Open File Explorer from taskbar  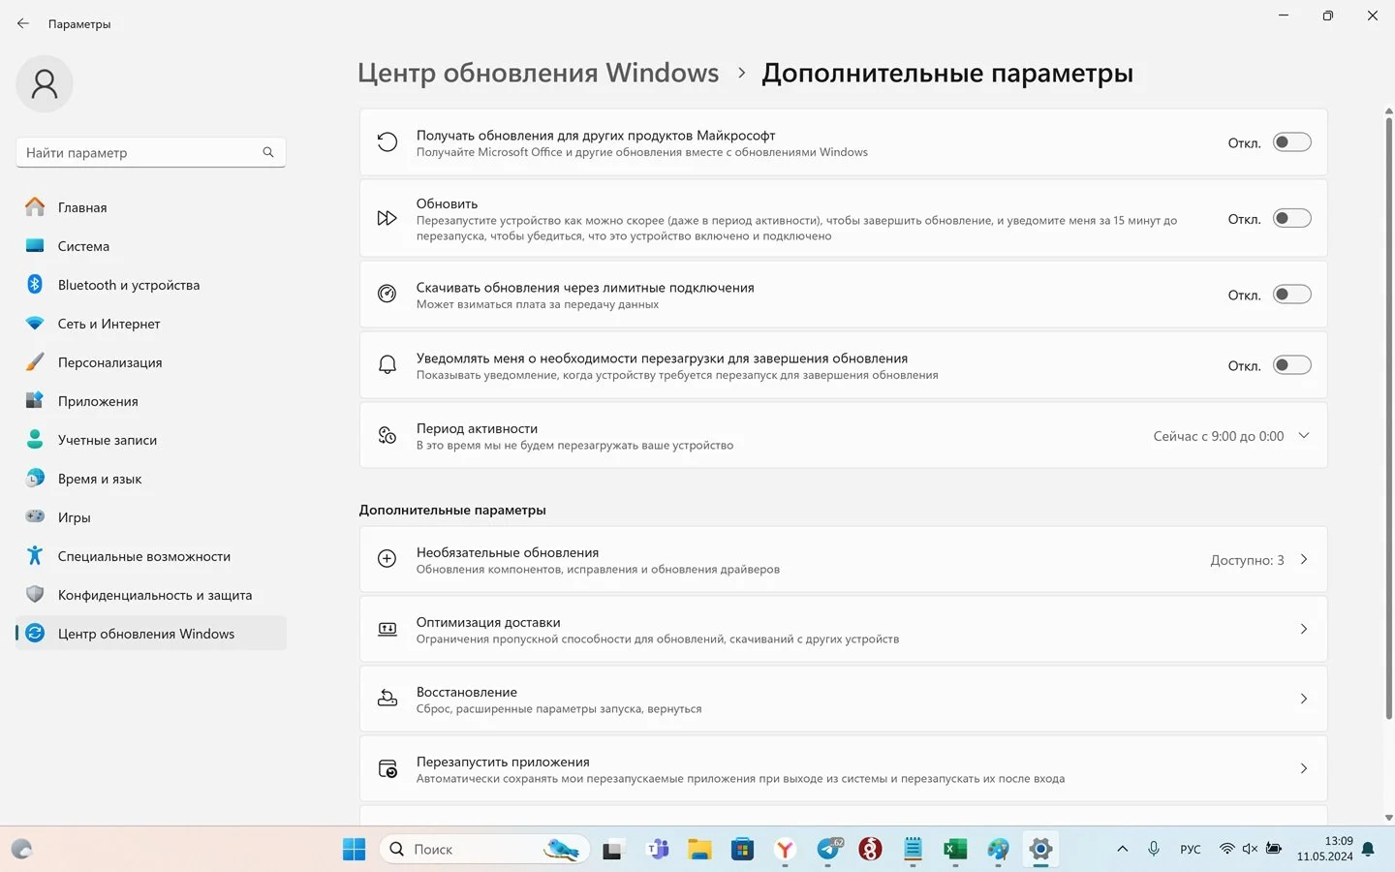[699, 850]
